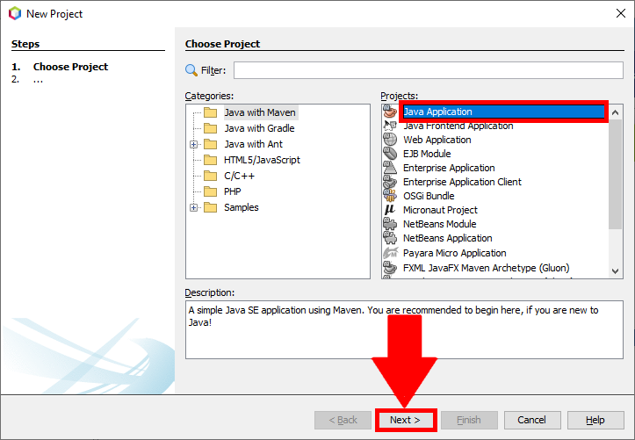Select the Web Application project

point(437,140)
